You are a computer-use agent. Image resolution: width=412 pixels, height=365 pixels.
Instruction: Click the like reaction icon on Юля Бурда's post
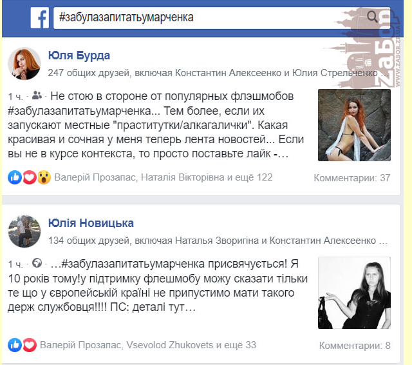(x=15, y=177)
